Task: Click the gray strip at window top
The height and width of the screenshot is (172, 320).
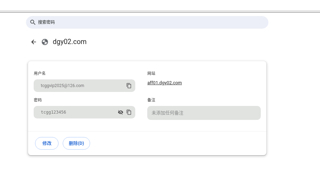Action: pos(160,11)
